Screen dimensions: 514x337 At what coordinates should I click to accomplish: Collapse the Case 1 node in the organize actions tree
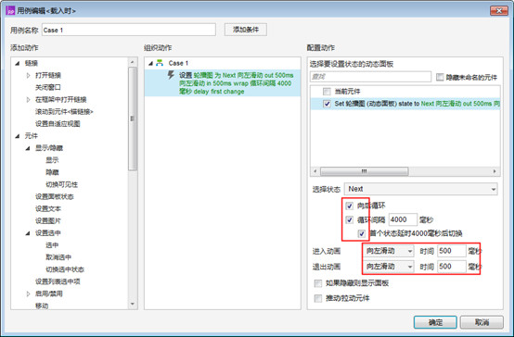(151, 63)
